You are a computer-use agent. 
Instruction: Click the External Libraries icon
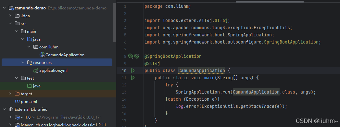pyautogui.click(x=11, y=109)
